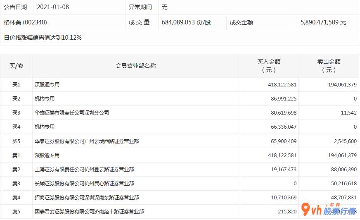Click the 异常期间 label
The image size is (360, 220).
[x=140, y=7]
